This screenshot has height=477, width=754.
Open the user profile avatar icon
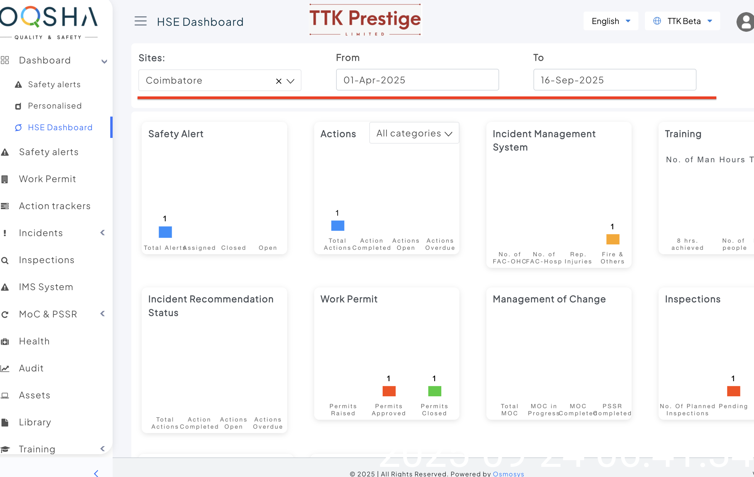point(745,22)
